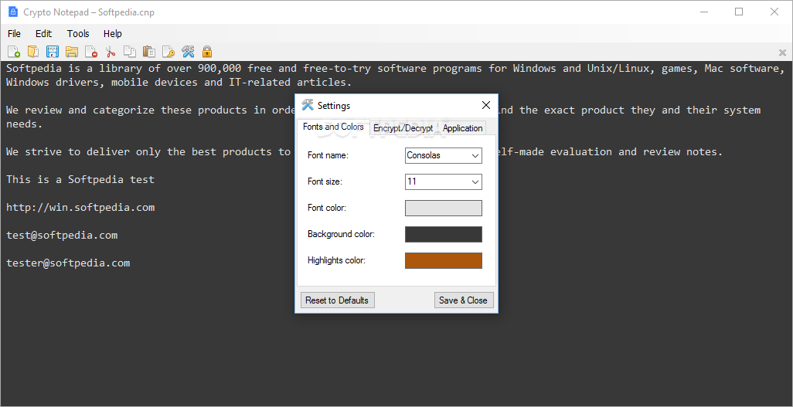Cut text with the scissors icon
Image resolution: width=793 pixels, height=407 pixels.
[111, 52]
